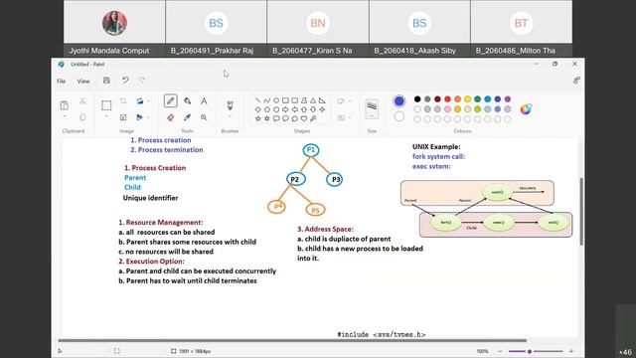Screen dimensions: 636x358
Task: Choose the Right arrow shape
Action: pos(285,109)
